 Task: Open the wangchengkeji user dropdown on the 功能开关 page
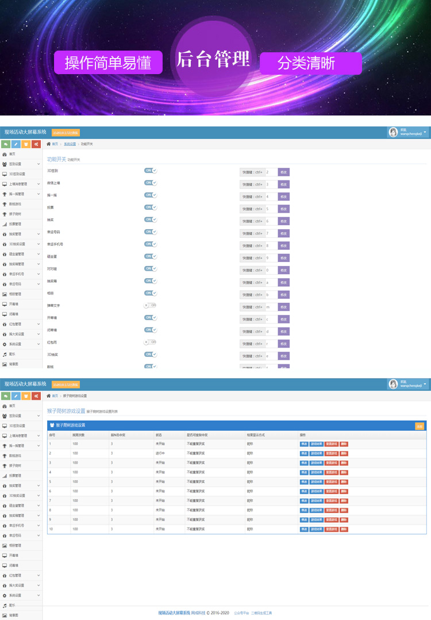[425, 132]
